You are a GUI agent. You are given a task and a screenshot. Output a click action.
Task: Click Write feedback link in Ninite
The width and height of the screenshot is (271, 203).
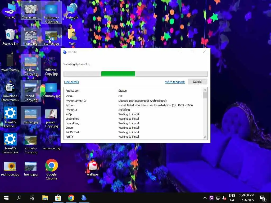coord(175,82)
